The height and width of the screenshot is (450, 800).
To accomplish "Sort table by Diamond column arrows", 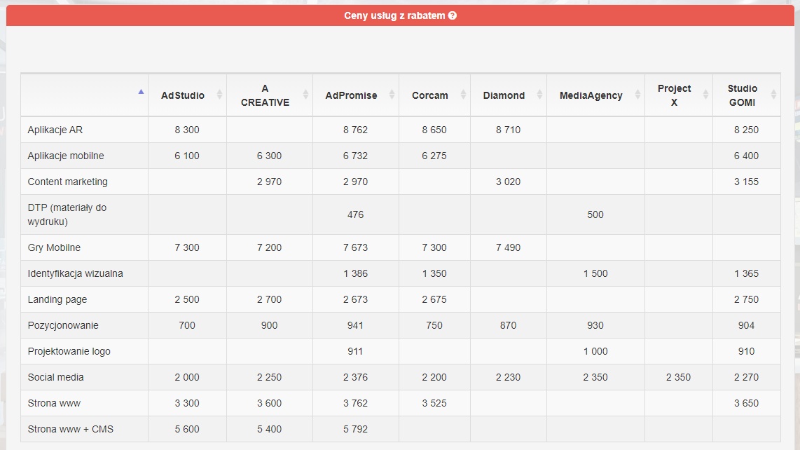I will 540,95.
